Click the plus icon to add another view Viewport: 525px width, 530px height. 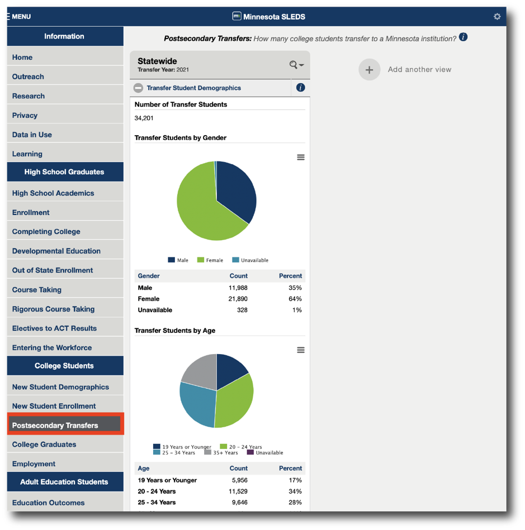tap(369, 69)
